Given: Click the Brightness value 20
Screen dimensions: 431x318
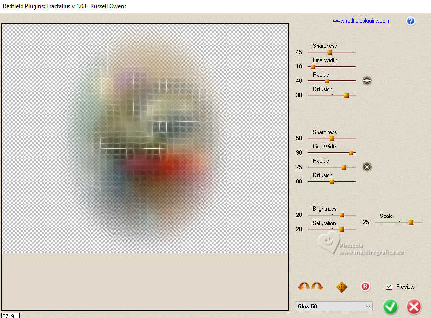Looking at the screenshot, I should 299,215.
